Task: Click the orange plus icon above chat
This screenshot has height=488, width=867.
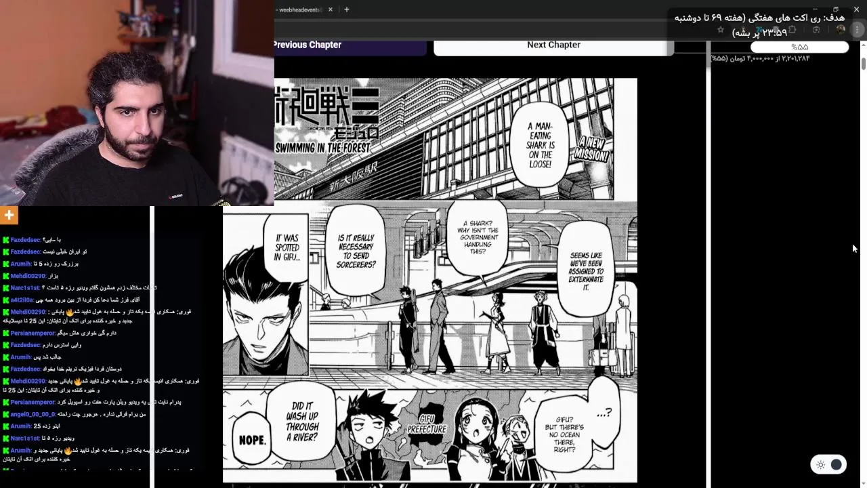Action: click(9, 216)
